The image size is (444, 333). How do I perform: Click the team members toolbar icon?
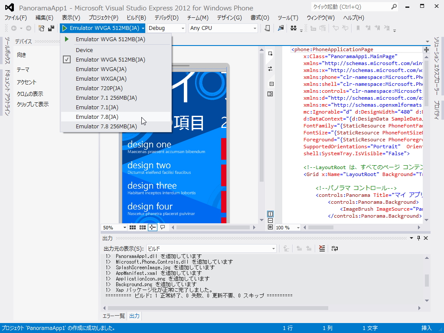point(294,28)
